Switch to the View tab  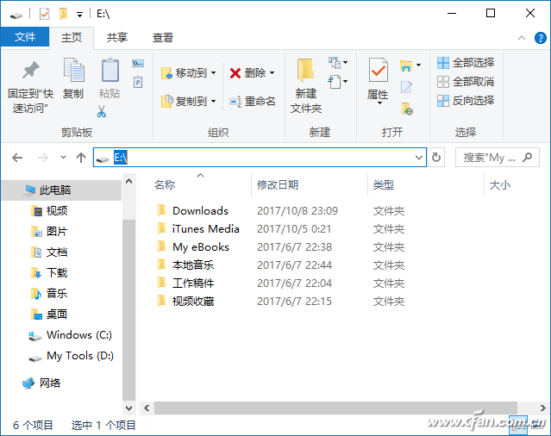163,38
